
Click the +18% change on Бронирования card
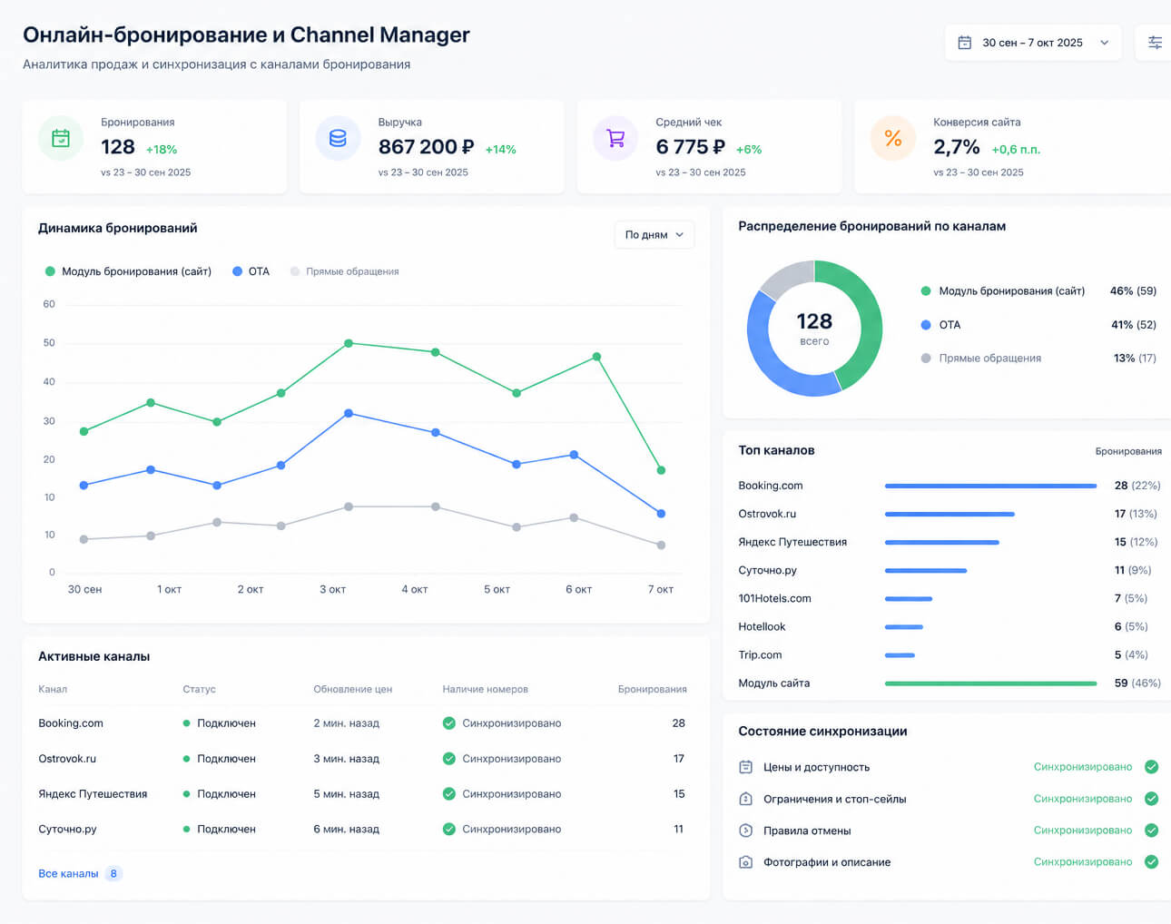point(162,150)
